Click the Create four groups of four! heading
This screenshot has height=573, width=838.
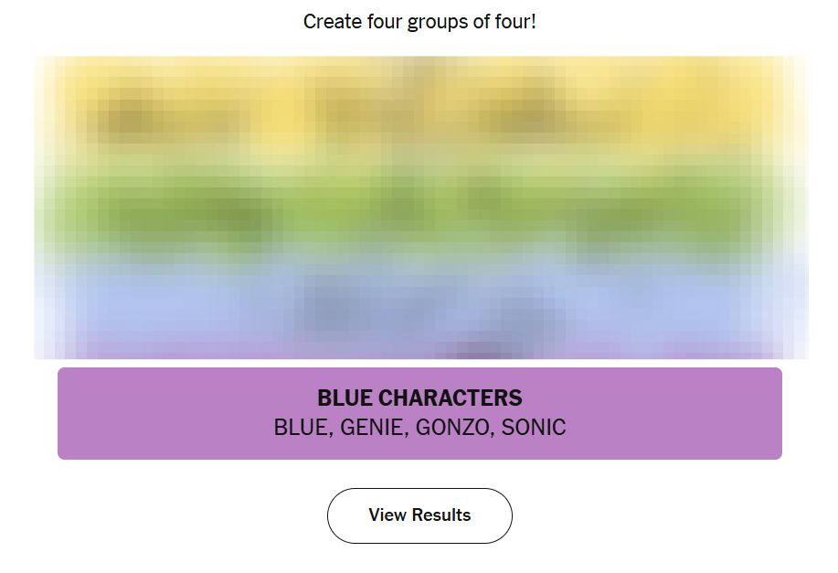tap(419, 21)
